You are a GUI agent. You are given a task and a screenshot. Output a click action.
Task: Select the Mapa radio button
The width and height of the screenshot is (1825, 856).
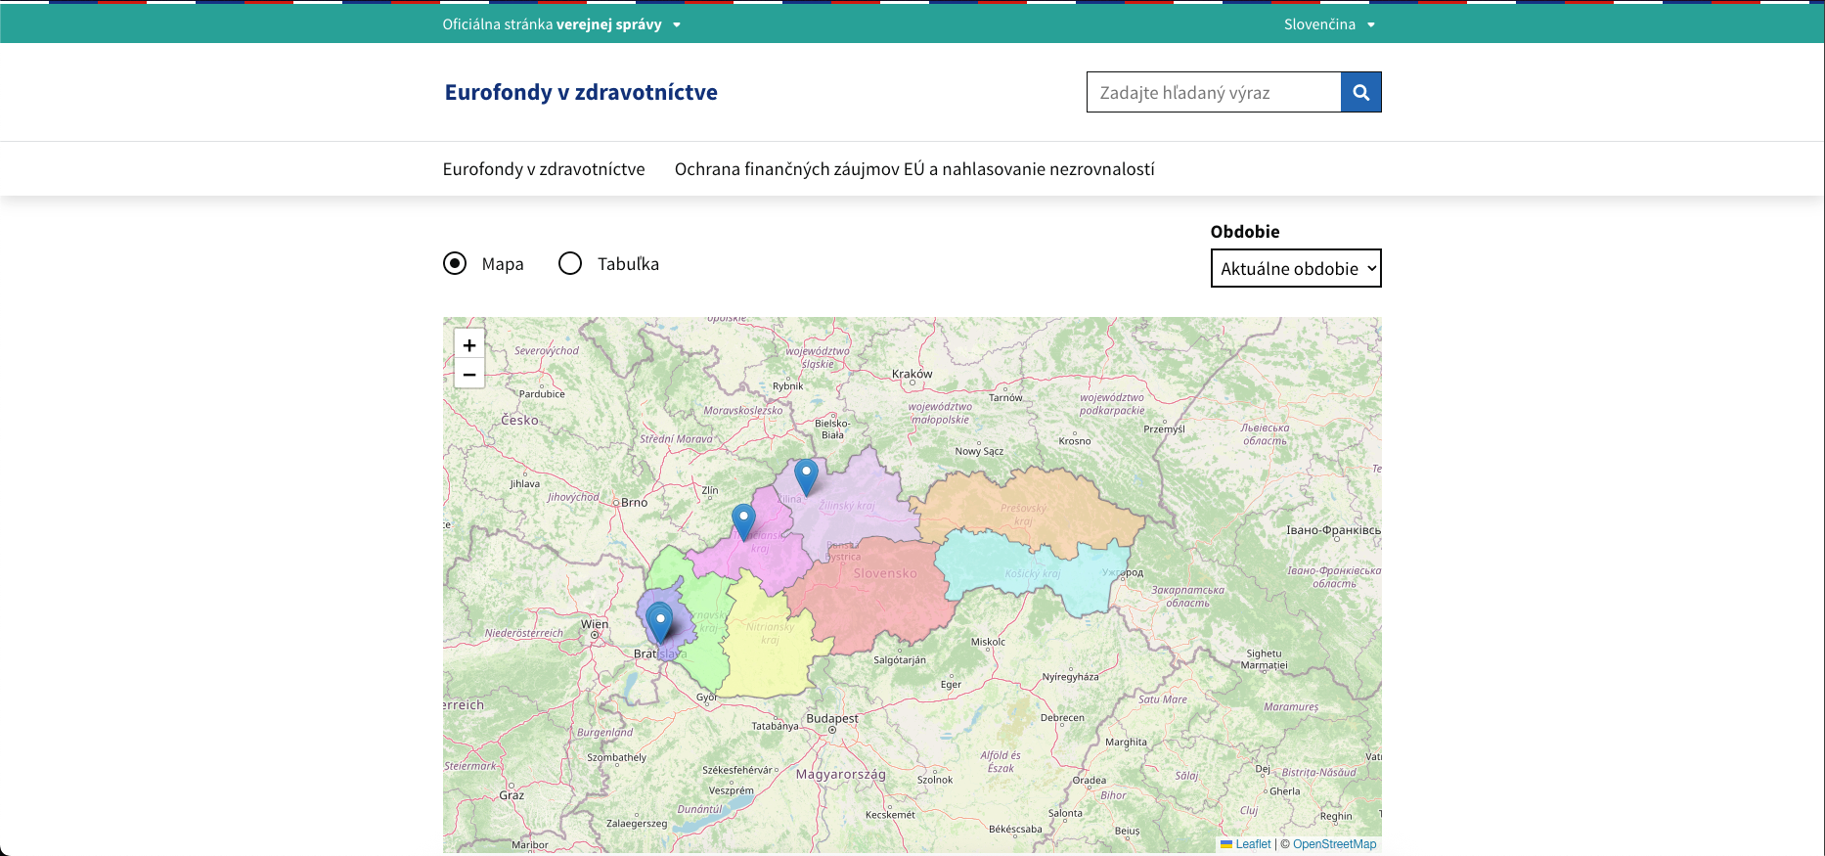click(x=455, y=263)
